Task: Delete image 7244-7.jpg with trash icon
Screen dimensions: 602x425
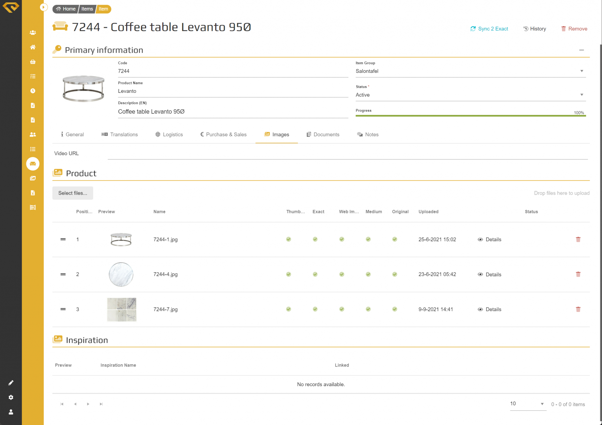Action: [578, 309]
